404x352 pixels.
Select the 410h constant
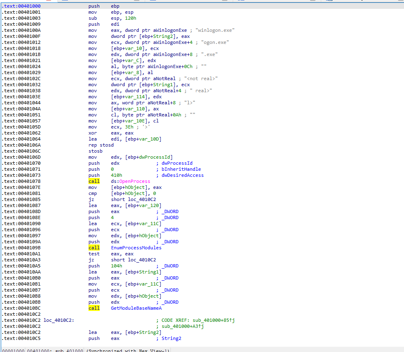(117, 176)
